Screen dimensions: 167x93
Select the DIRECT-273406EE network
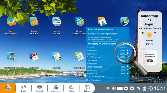[108, 67]
